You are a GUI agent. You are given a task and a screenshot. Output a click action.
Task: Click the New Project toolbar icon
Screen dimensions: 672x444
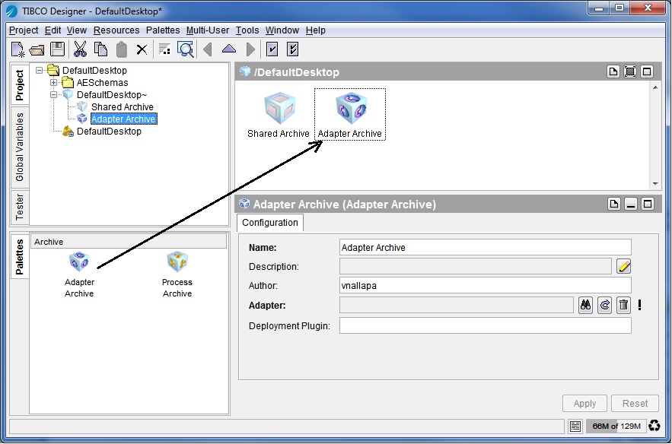point(18,49)
